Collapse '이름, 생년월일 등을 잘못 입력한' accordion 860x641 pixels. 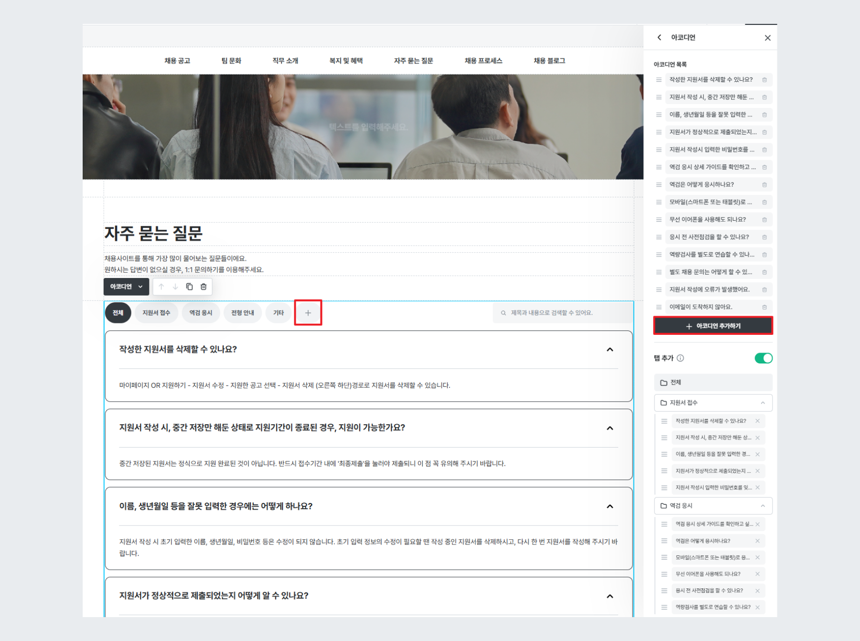(x=610, y=506)
